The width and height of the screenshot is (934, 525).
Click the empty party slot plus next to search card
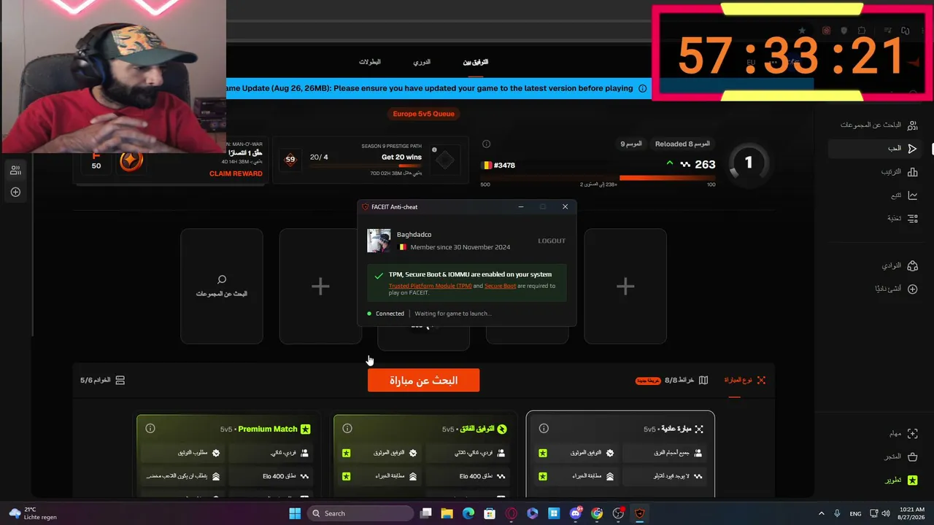tap(320, 286)
